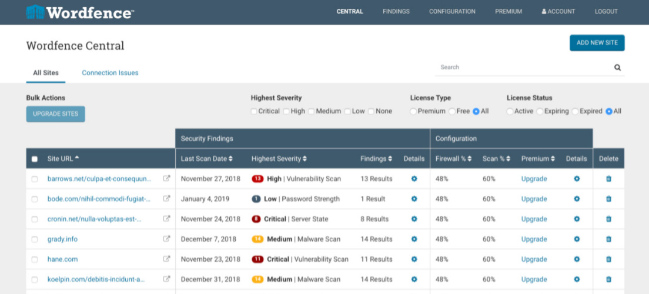This screenshot has width=649, height=294.
Task: Sort by Highest Severity column
Action: coord(279,159)
